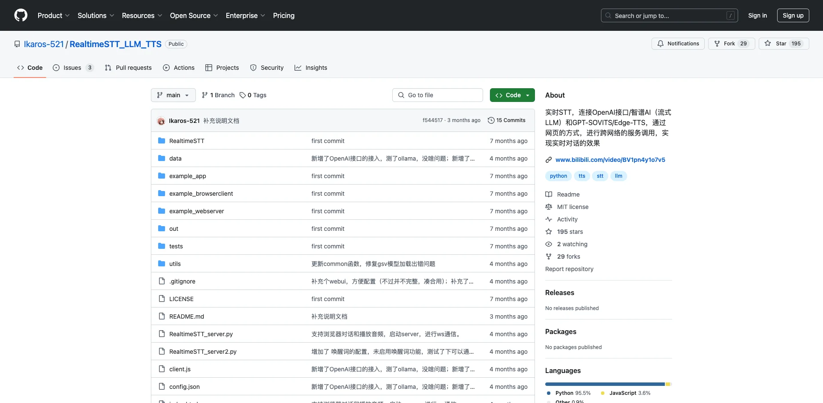Image resolution: width=823 pixels, height=403 pixels.
Task: Click the Pricing link
Action: point(284,15)
